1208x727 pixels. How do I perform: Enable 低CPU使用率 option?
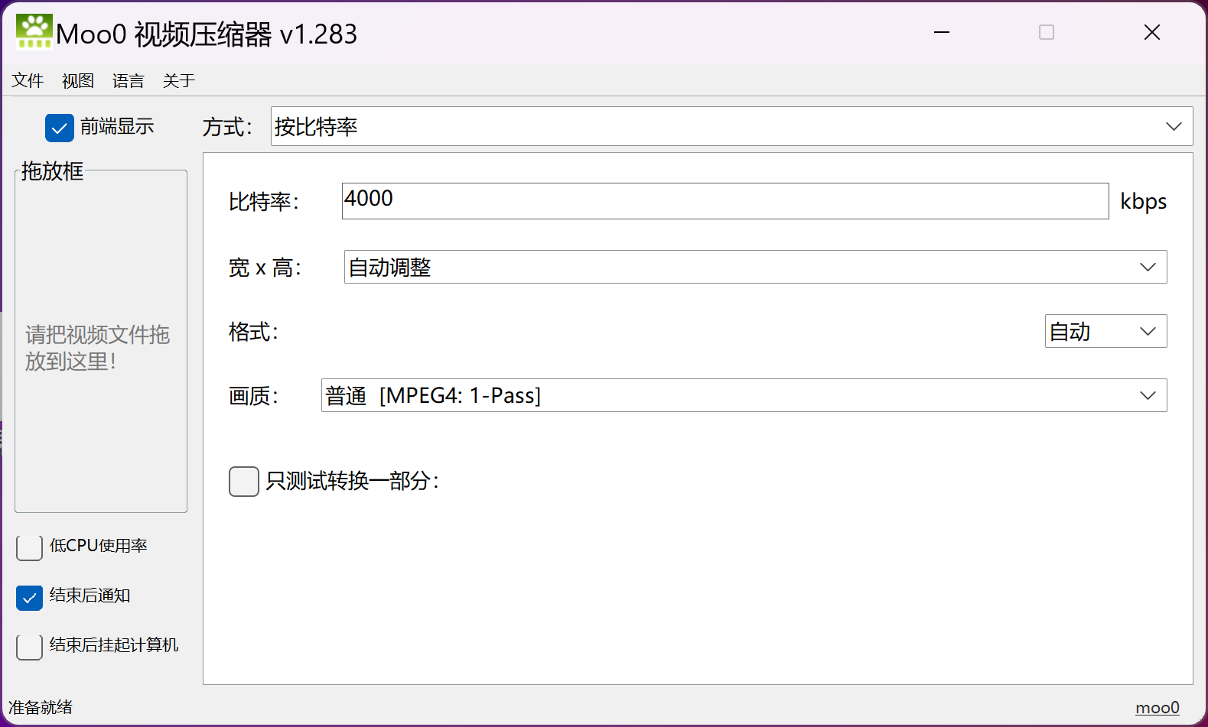(30, 547)
